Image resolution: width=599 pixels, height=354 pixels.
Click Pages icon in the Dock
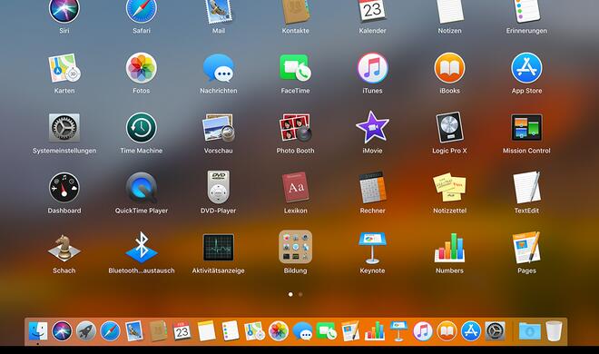tap(350, 330)
